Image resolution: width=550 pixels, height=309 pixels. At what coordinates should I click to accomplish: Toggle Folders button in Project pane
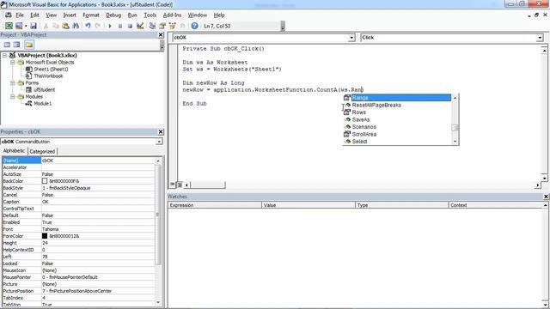click(29, 45)
